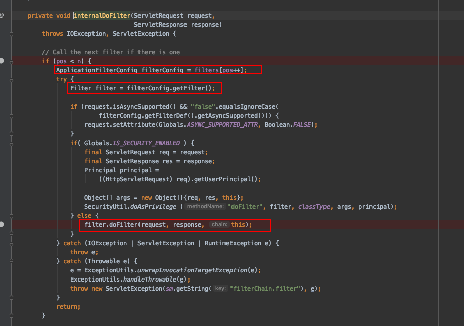Toggle the breakpoint on the filter.doFilter line
This screenshot has height=326, width=464.
[2, 224]
